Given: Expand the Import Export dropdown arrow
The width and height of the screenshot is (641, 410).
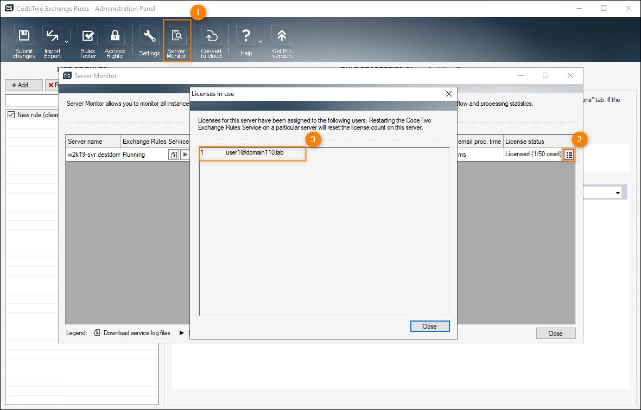Looking at the screenshot, I should coord(66,42).
